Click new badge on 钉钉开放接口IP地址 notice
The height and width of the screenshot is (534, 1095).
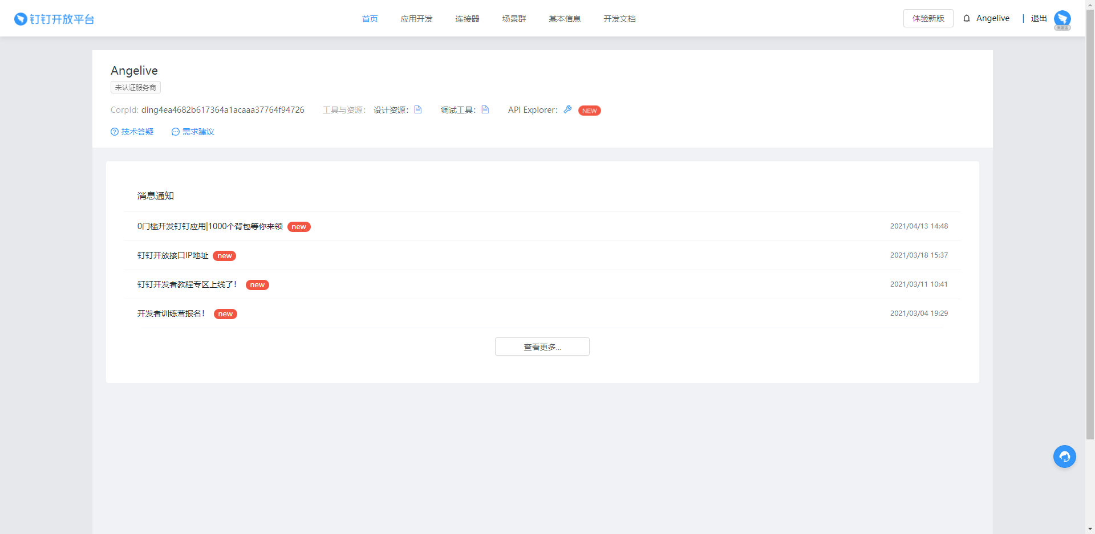click(225, 256)
